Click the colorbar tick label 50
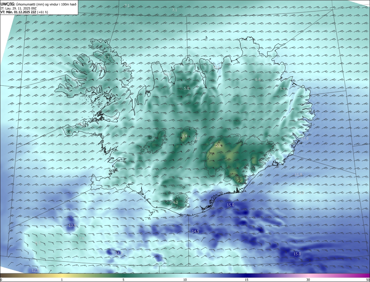The image size is (370, 282). pos(368,280)
